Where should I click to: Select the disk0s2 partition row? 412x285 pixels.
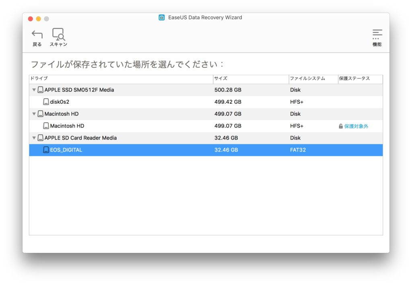click(x=206, y=102)
